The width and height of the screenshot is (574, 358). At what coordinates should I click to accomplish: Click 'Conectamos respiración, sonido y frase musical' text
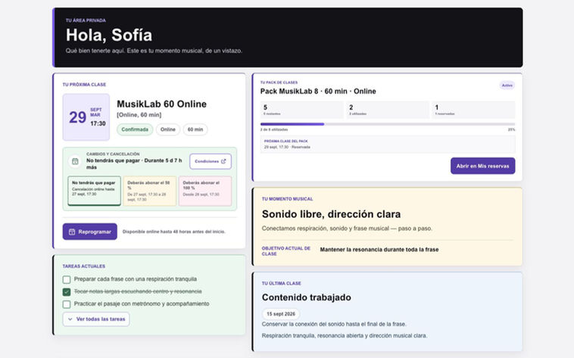point(347,229)
